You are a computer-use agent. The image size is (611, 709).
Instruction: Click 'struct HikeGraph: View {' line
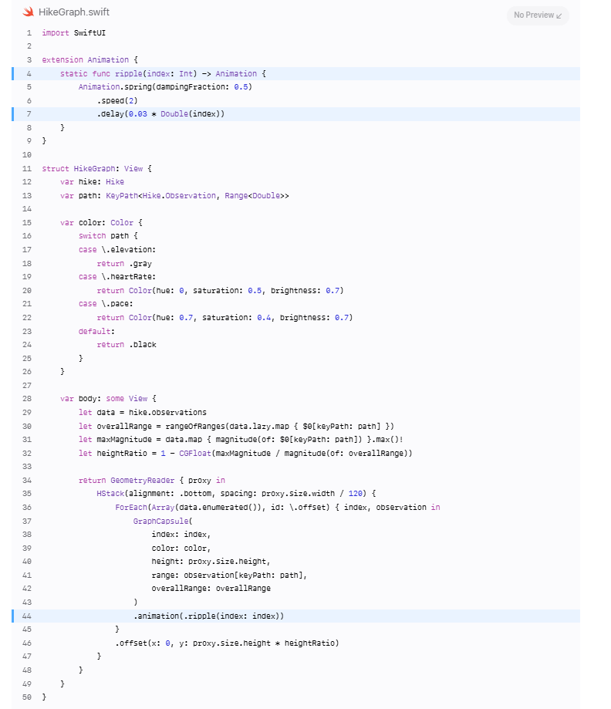click(x=96, y=169)
